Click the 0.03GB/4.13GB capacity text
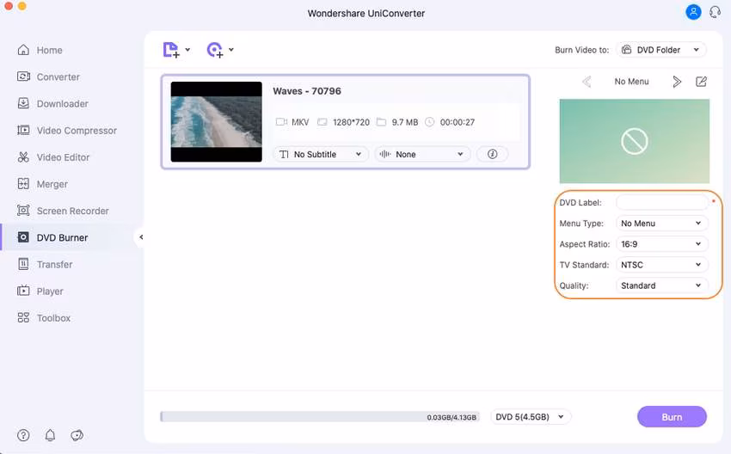Viewport: 731px width, 454px height. pyautogui.click(x=451, y=417)
